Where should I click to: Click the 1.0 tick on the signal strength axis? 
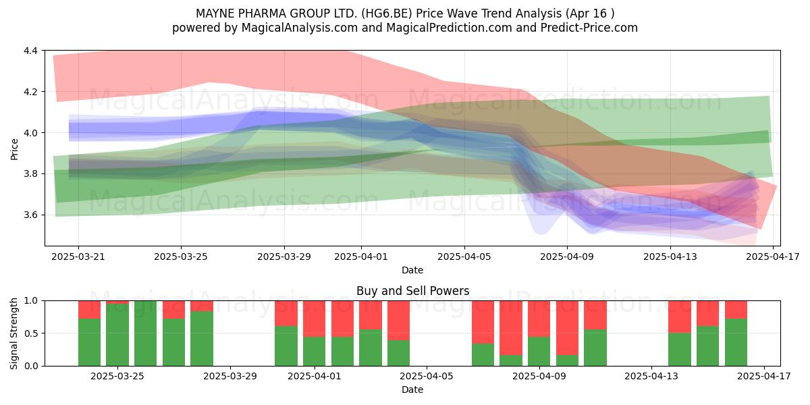32,300
